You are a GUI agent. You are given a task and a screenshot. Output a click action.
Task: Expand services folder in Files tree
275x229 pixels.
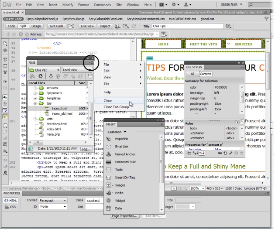(x=35, y=88)
